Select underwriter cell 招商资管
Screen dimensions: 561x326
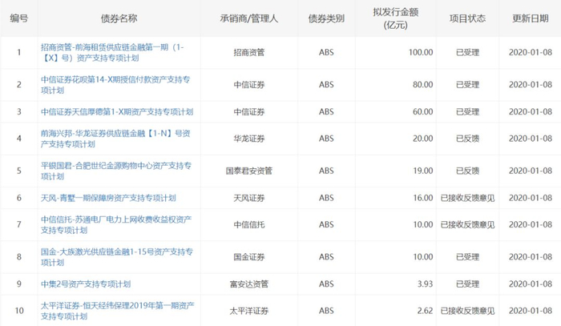[x=249, y=53]
